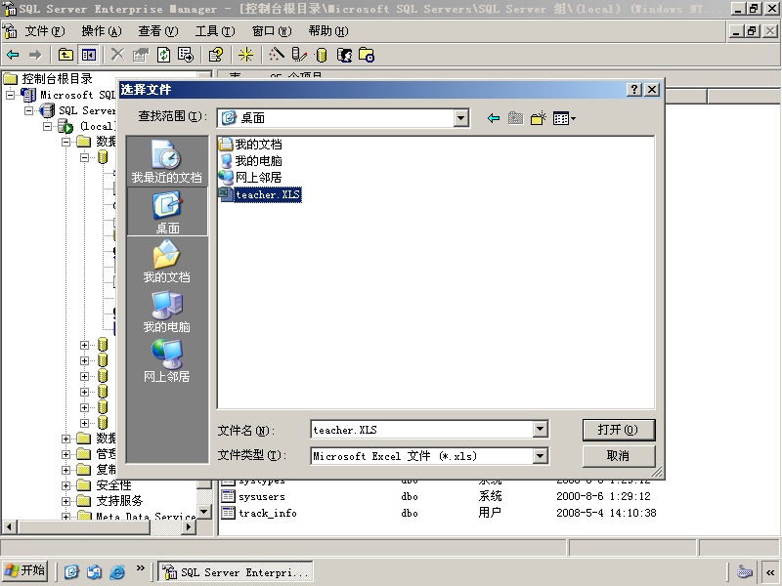
Task: Click the Forward arrow in main toolbar
Action: click(x=35, y=55)
